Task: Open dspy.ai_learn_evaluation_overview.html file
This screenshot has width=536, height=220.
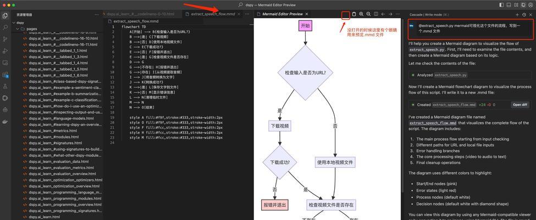Action: 63,174
